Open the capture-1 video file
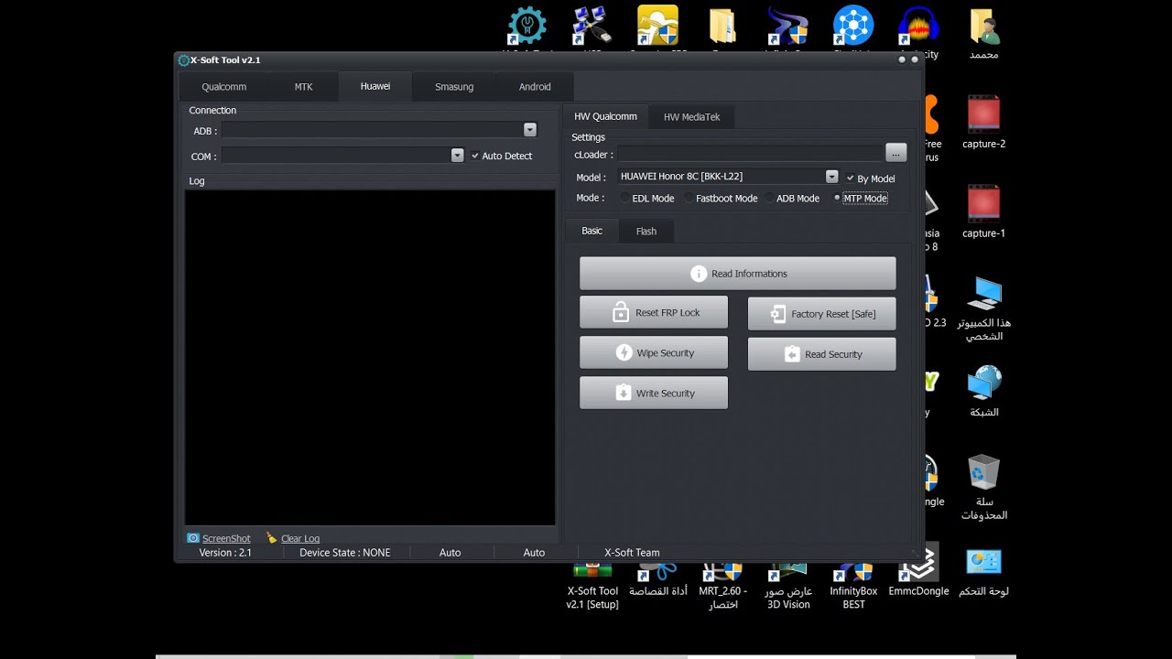Image resolution: width=1172 pixels, height=659 pixels. (x=984, y=204)
